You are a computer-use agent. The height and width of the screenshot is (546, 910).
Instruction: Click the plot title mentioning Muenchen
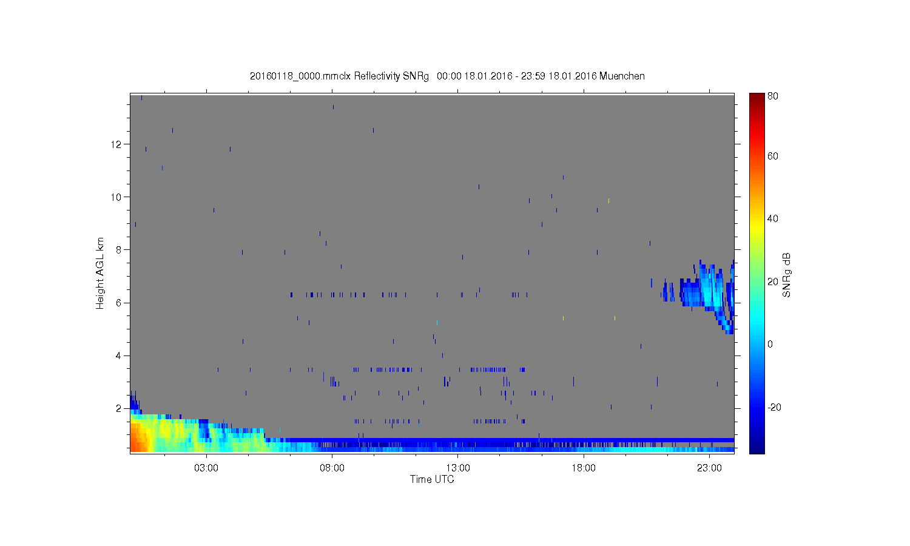[447, 76]
